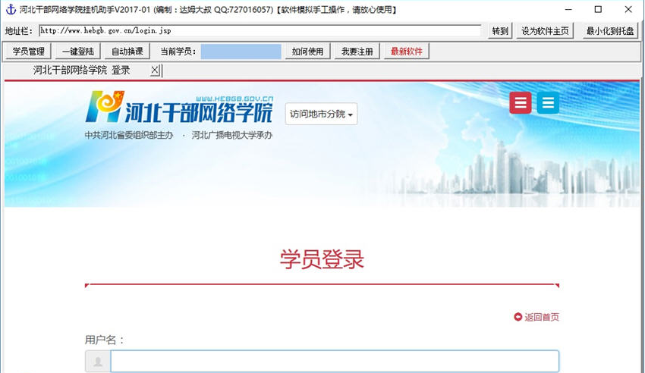
Task: Expand the 访问地市分院 dropdown
Action: [x=321, y=114]
